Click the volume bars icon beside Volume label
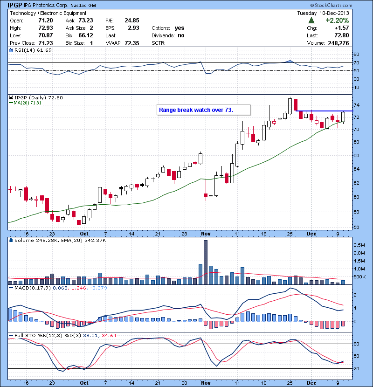This screenshot has width=373, height=387. (x=11, y=240)
